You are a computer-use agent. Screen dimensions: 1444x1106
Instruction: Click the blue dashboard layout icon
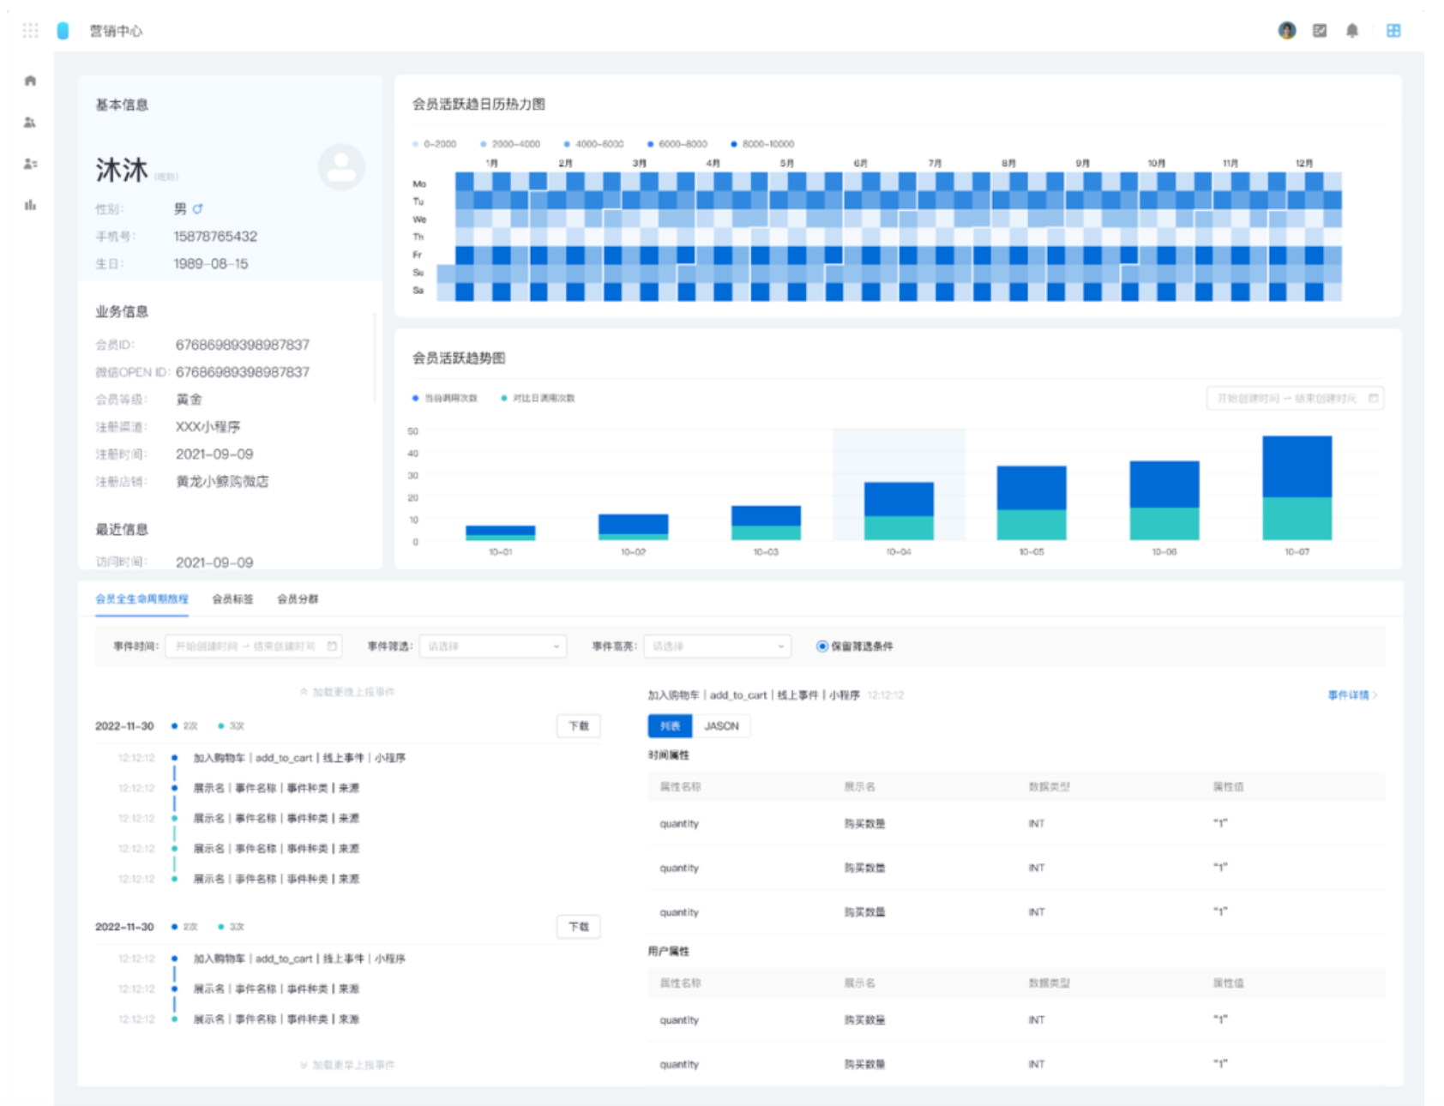pos(1393,31)
